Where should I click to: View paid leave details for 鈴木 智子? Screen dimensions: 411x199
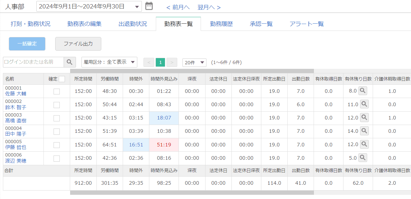pyautogui.click(x=365, y=104)
